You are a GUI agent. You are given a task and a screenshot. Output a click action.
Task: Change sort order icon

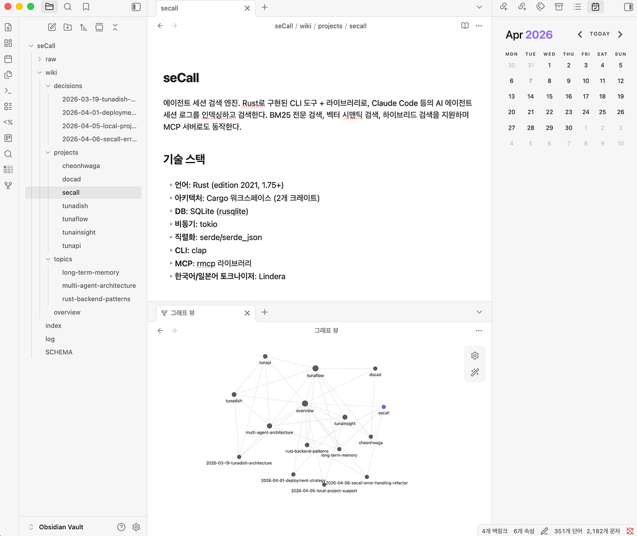click(83, 27)
